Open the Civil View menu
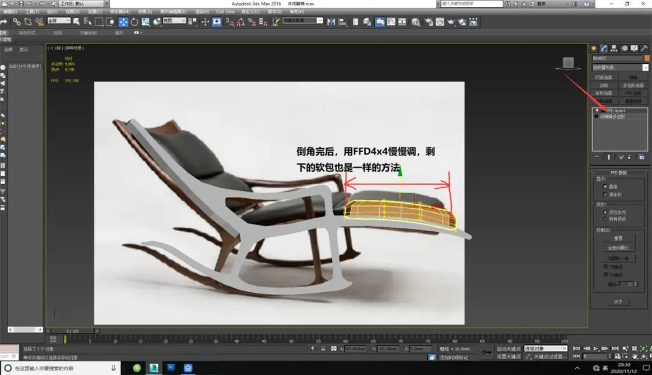The image size is (652, 375). pyautogui.click(x=225, y=11)
